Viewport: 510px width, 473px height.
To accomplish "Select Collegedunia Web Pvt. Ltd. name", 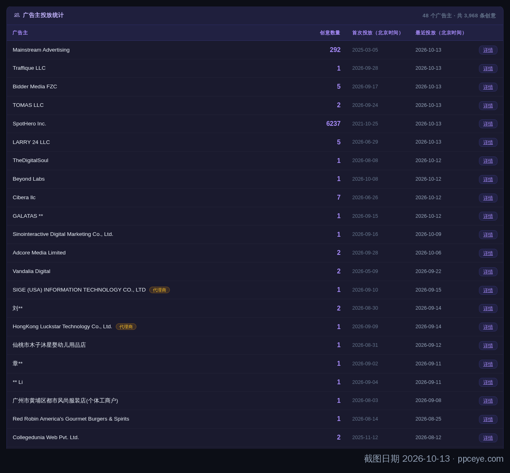I will pyautogui.click(x=46, y=438).
